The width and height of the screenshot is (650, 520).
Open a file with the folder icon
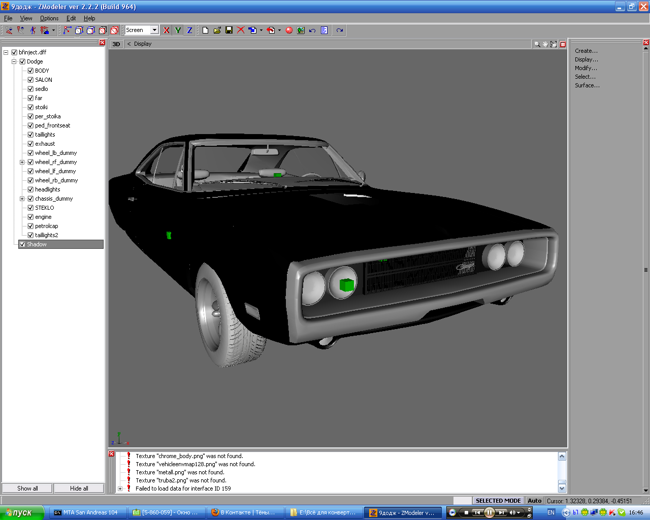coord(217,30)
